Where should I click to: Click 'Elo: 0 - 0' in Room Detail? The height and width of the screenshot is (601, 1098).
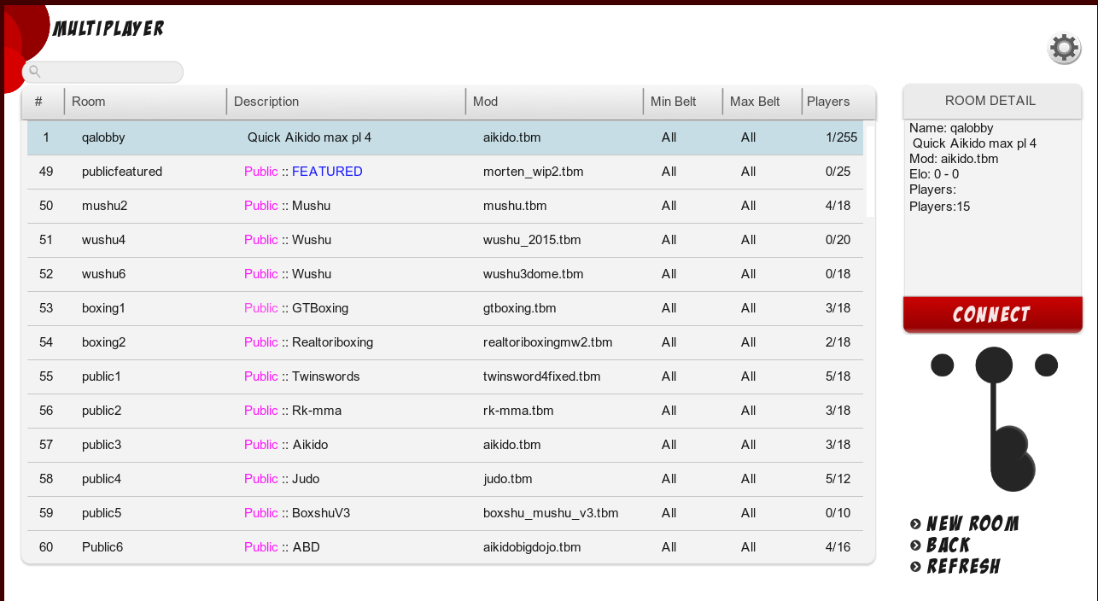click(934, 174)
